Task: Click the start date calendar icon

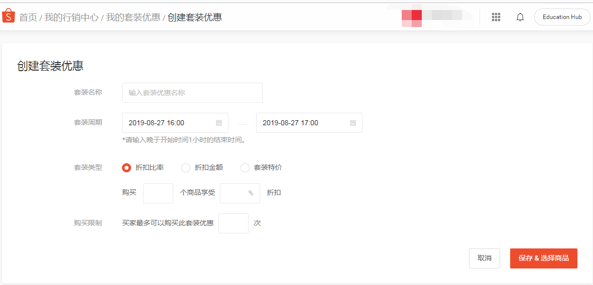Action: [x=219, y=123]
